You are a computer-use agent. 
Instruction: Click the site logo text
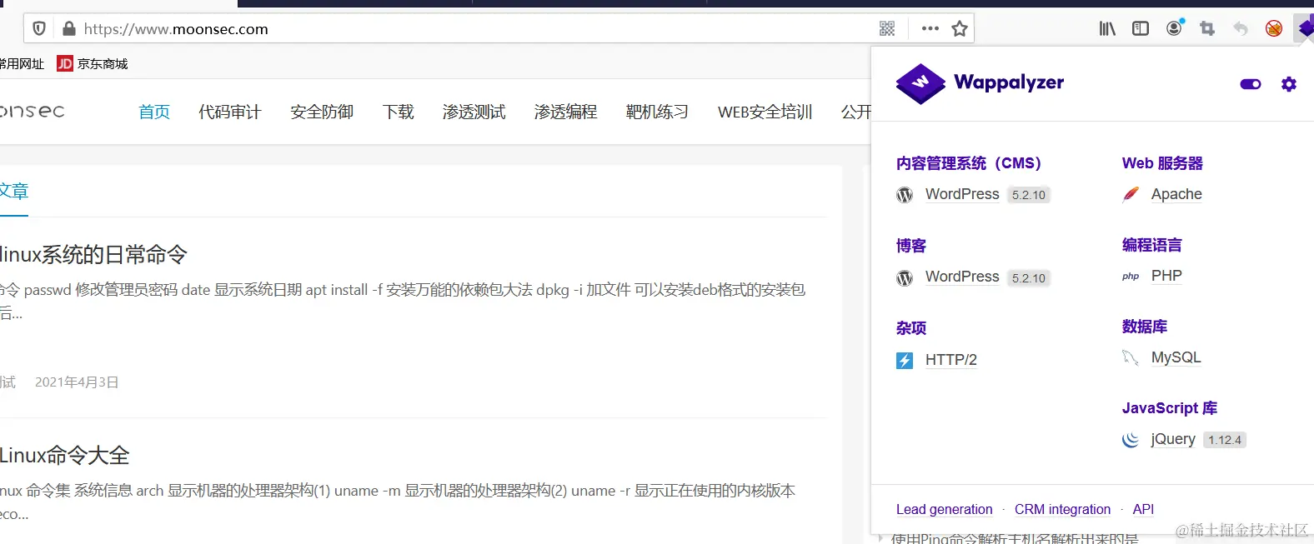32,111
